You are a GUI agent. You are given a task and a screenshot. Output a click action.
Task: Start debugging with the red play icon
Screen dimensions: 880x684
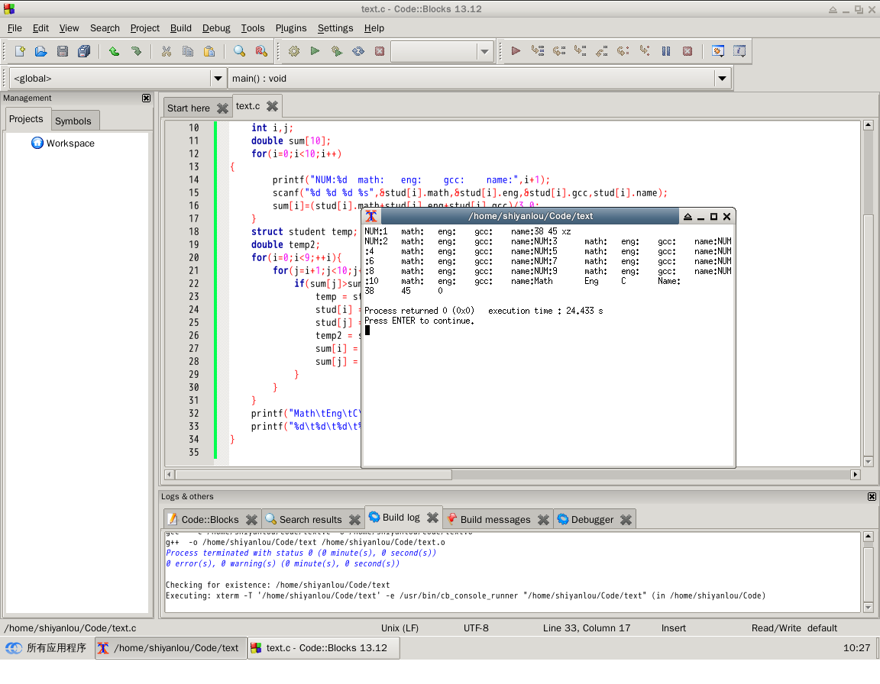516,51
